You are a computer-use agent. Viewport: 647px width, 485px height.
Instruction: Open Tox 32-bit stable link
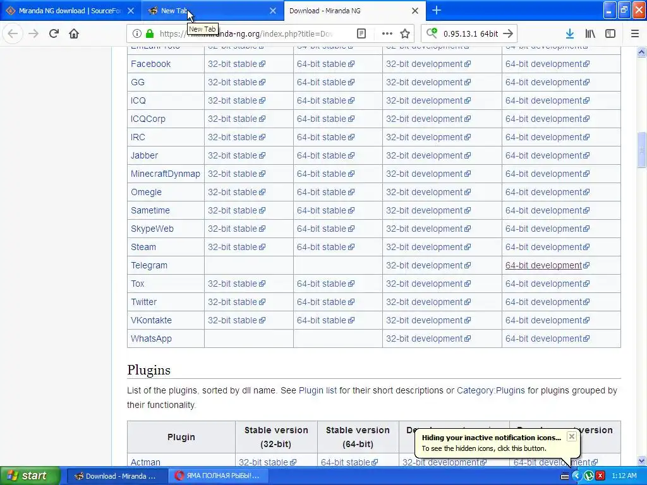[236, 284]
